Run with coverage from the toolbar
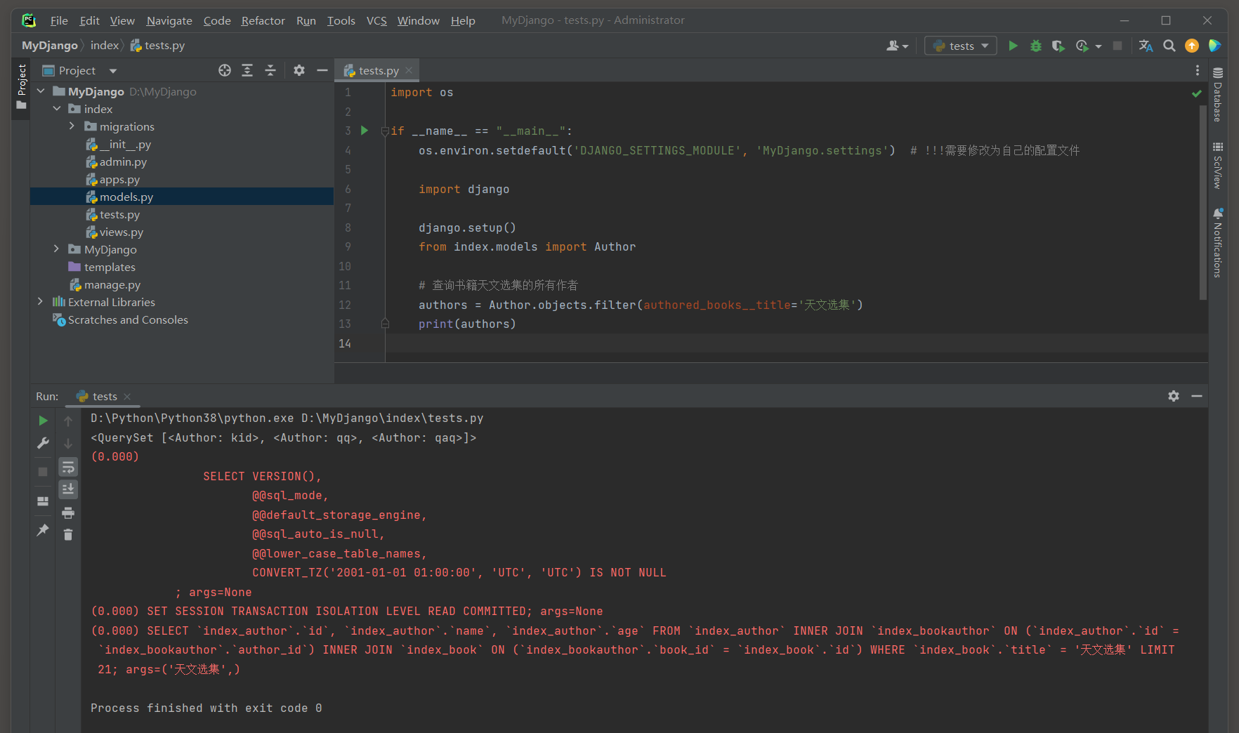 coord(1058,46)
